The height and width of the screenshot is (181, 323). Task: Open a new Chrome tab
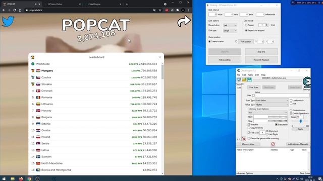tap(127, 4)
